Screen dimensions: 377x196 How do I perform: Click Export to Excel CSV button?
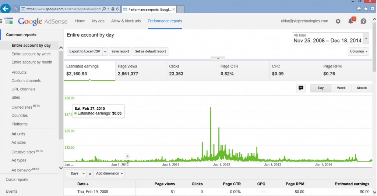point(85,51)
